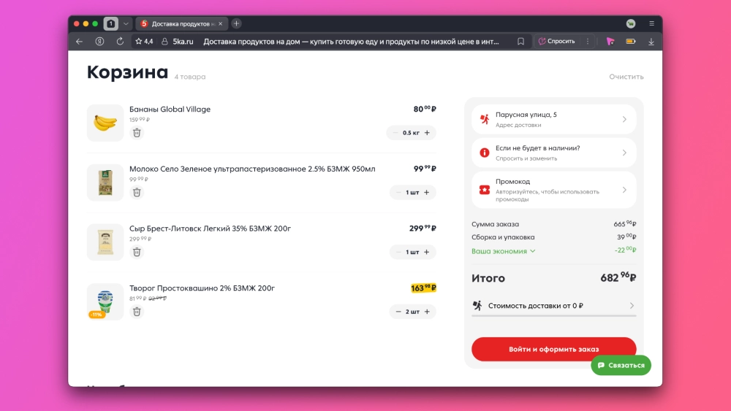This screenshot has height=411, width=731.
Task: Click trash icon for Творог Простоквашино
Action: tap(137, 312)
